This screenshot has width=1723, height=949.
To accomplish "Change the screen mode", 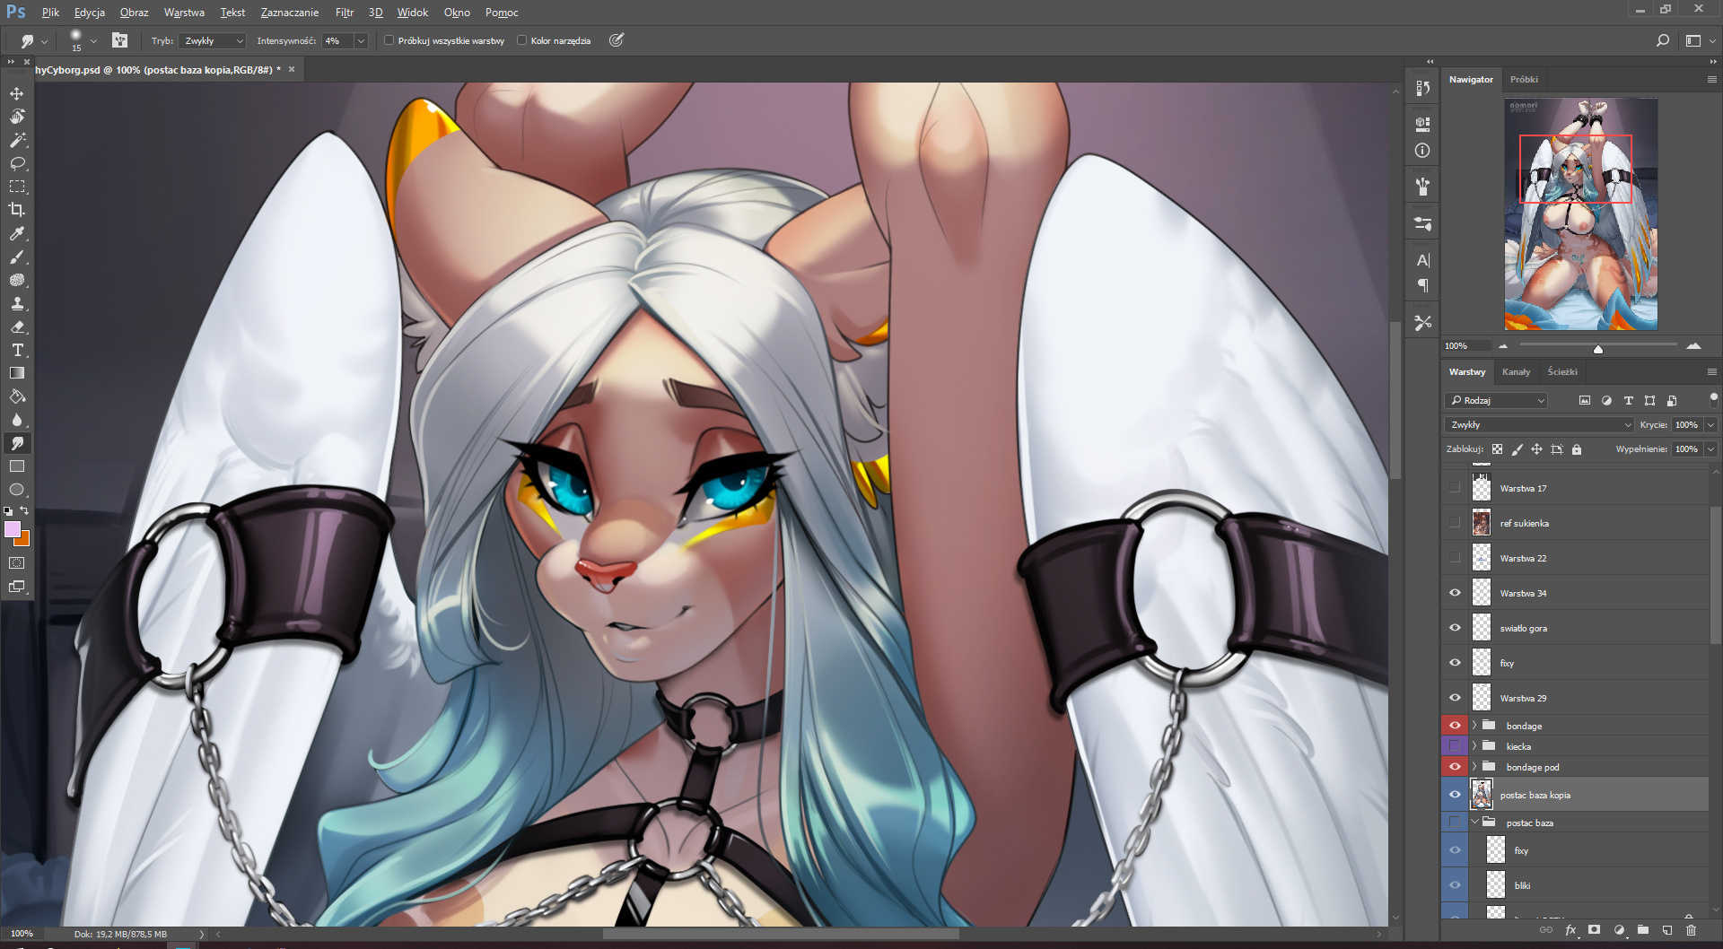I will [x=17, y=587].
